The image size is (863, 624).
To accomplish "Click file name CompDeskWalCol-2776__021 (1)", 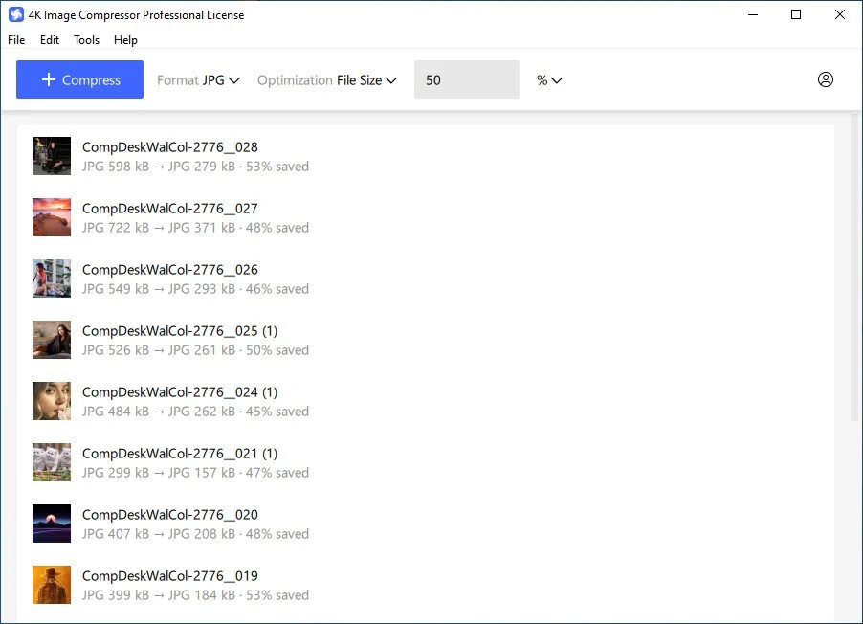I will point(180,454).
